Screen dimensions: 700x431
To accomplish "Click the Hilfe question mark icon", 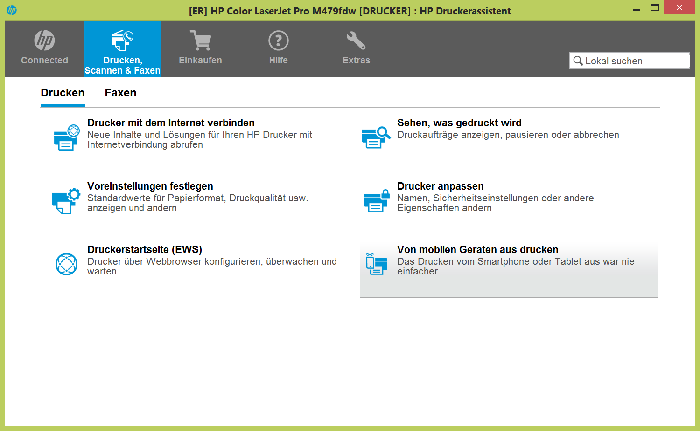I will pos(278,41).
